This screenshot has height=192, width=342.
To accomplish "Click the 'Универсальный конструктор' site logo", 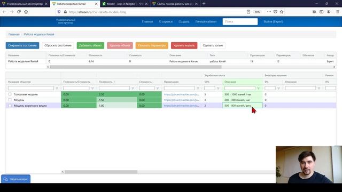I will (66, 21).
